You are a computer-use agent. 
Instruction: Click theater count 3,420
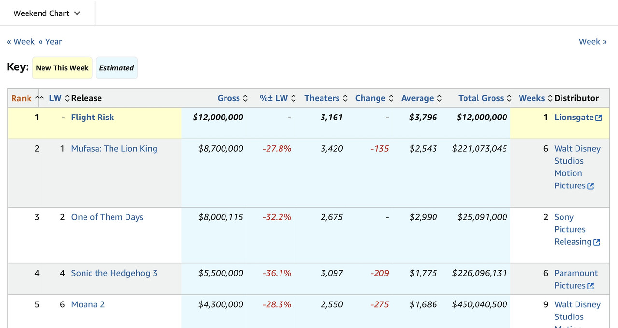[332, 149]
